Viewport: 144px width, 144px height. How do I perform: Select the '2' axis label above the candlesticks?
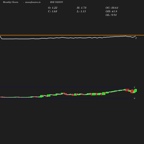[x=134, y=87]
